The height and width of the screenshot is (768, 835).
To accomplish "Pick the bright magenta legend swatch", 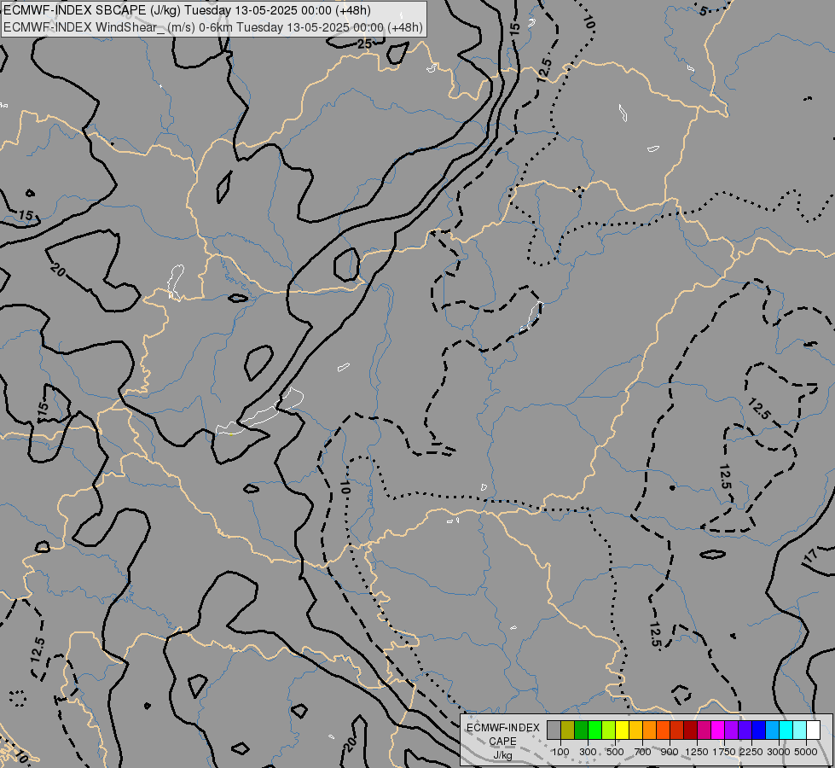I will tap(717, 730).
